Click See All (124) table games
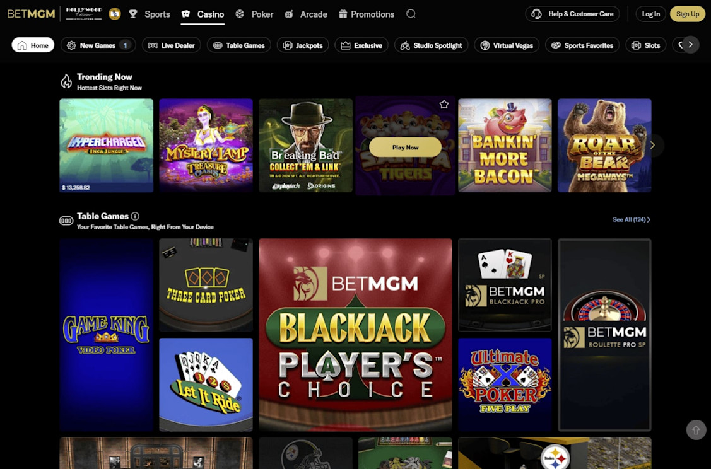The image size is (711, 469). coord(631,220)
